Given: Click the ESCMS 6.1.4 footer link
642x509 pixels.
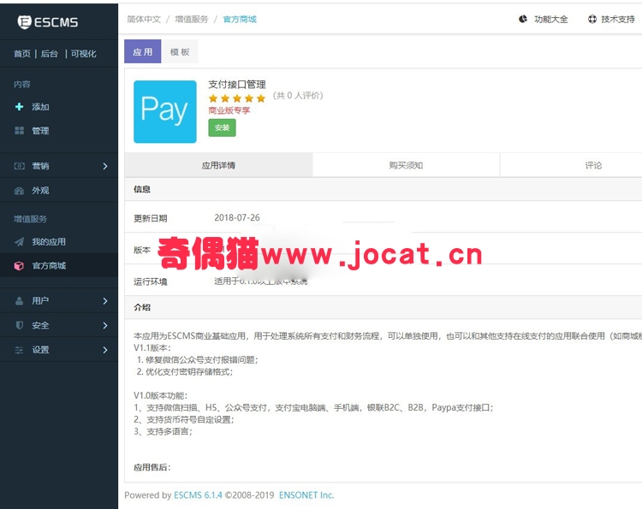Looking at the screenshot, I should pyautogui.click(x=198, y=495).
